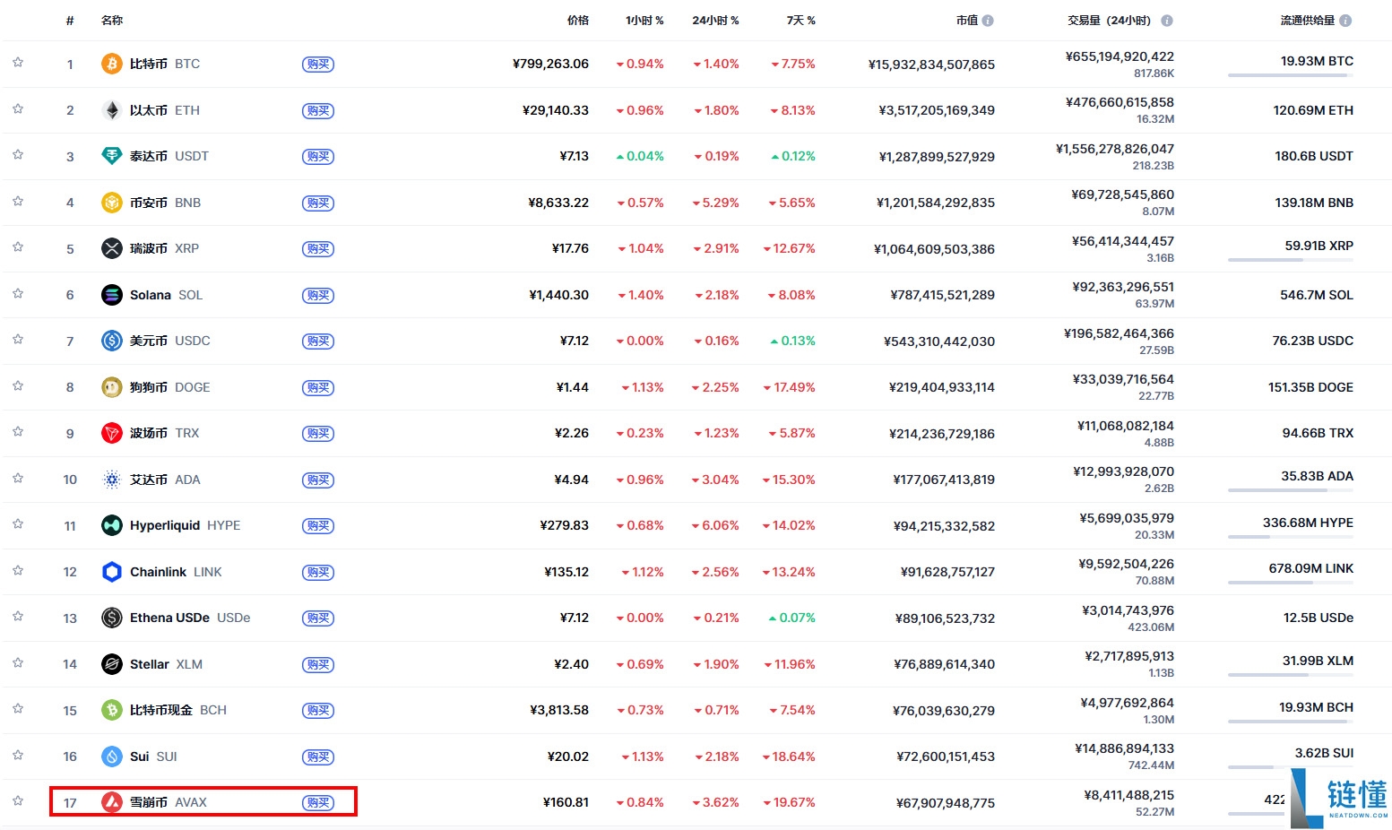1392x830 pixels.
Task: Toggle the HYPE watchlist star
Action: click(18, 523)
